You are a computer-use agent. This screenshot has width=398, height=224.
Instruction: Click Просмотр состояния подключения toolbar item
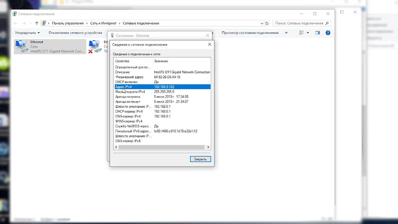click(x=250, y=33)
